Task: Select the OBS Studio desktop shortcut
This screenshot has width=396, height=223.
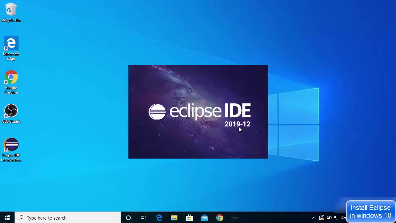Action: point(11,114)
